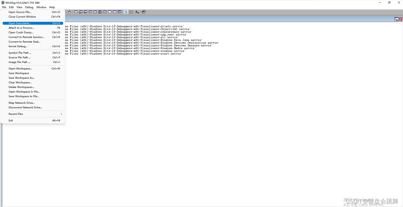Open the Disassembly window toolbar icon
This screenshot has height=207, width=403.
click(x=105, y=12)
